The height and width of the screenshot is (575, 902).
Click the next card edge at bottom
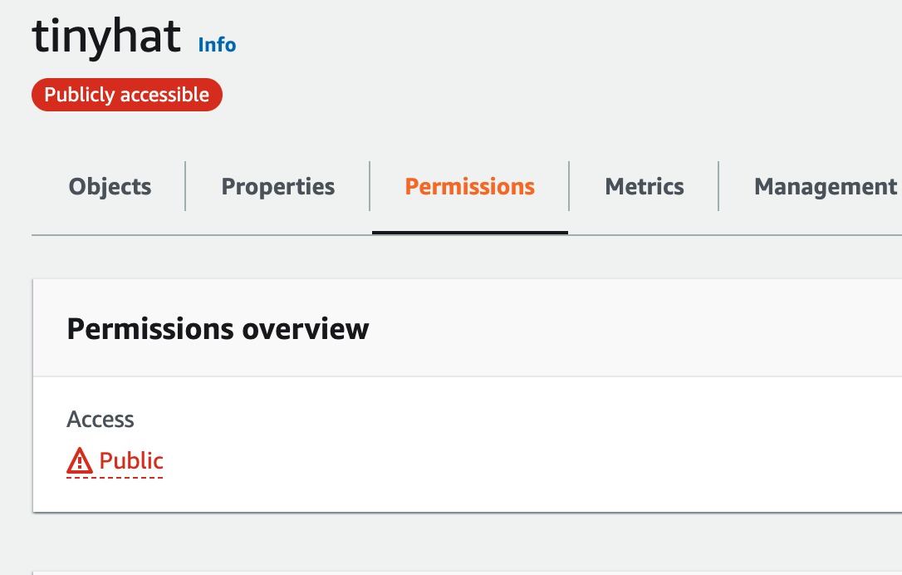467,573
